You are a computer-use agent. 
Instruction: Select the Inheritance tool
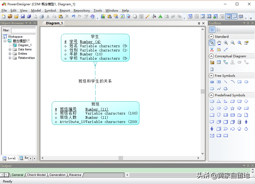(232, 63)
